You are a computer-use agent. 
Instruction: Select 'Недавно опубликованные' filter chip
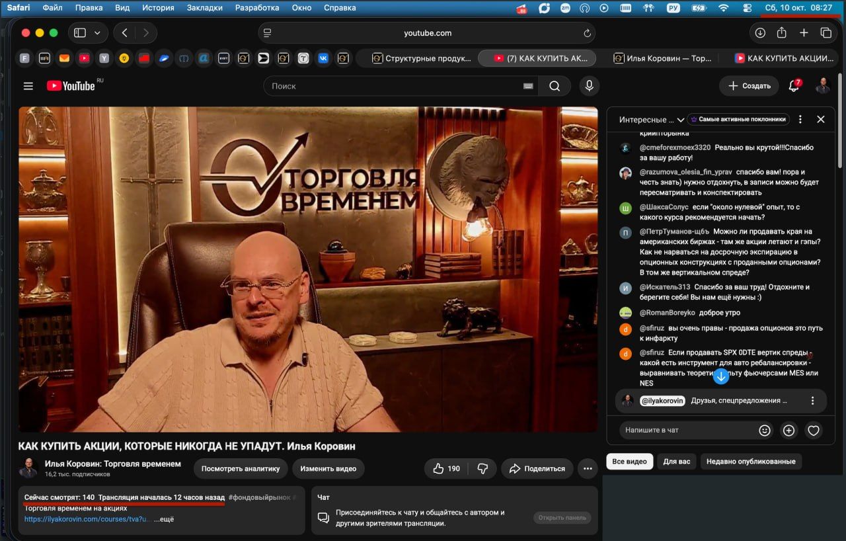pos(751,462)
